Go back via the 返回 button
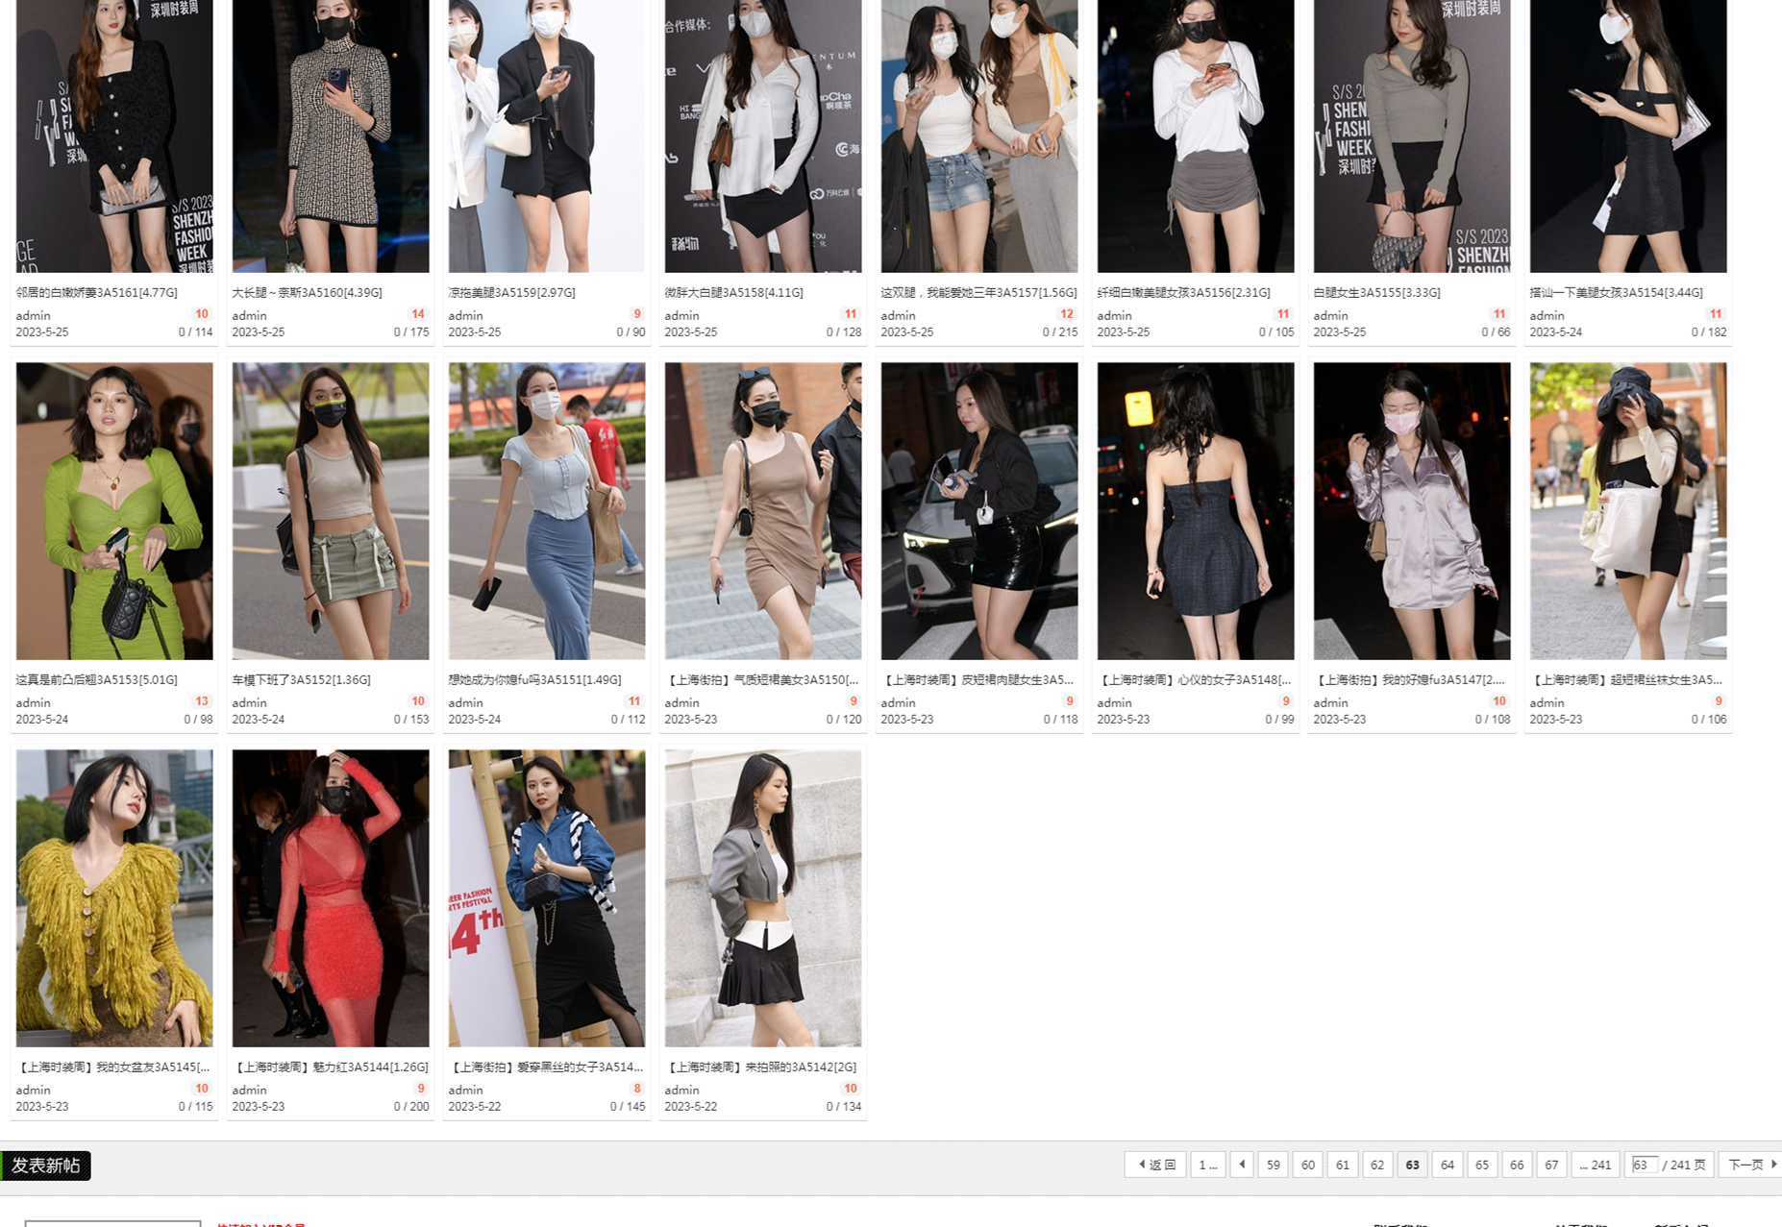1782x1227 pixels. click(1155, 1165)
